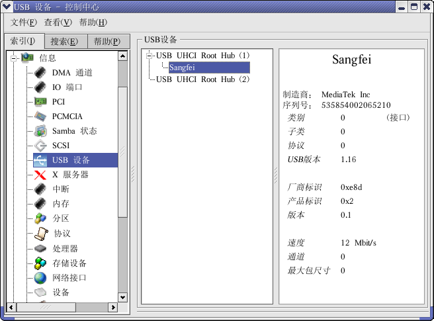The height and width of the screenshot is (321, 434).
Task: Maximize the control center window
Action: (414, 7)
